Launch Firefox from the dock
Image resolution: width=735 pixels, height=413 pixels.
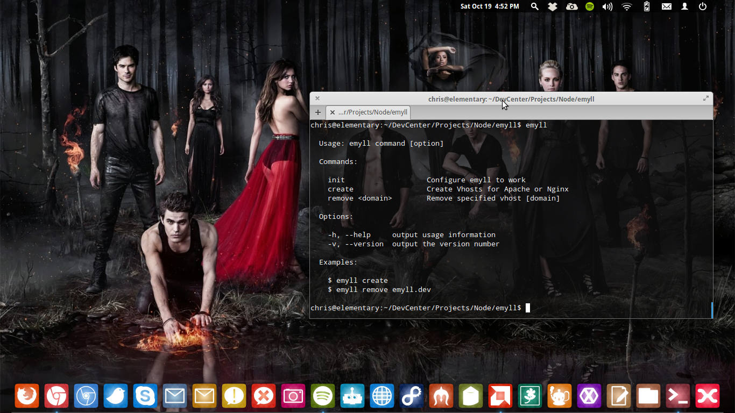[27, 396]
